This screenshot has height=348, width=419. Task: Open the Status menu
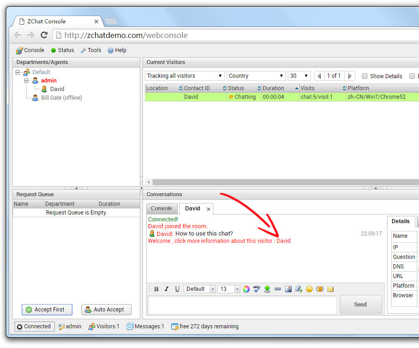point(63,50)
